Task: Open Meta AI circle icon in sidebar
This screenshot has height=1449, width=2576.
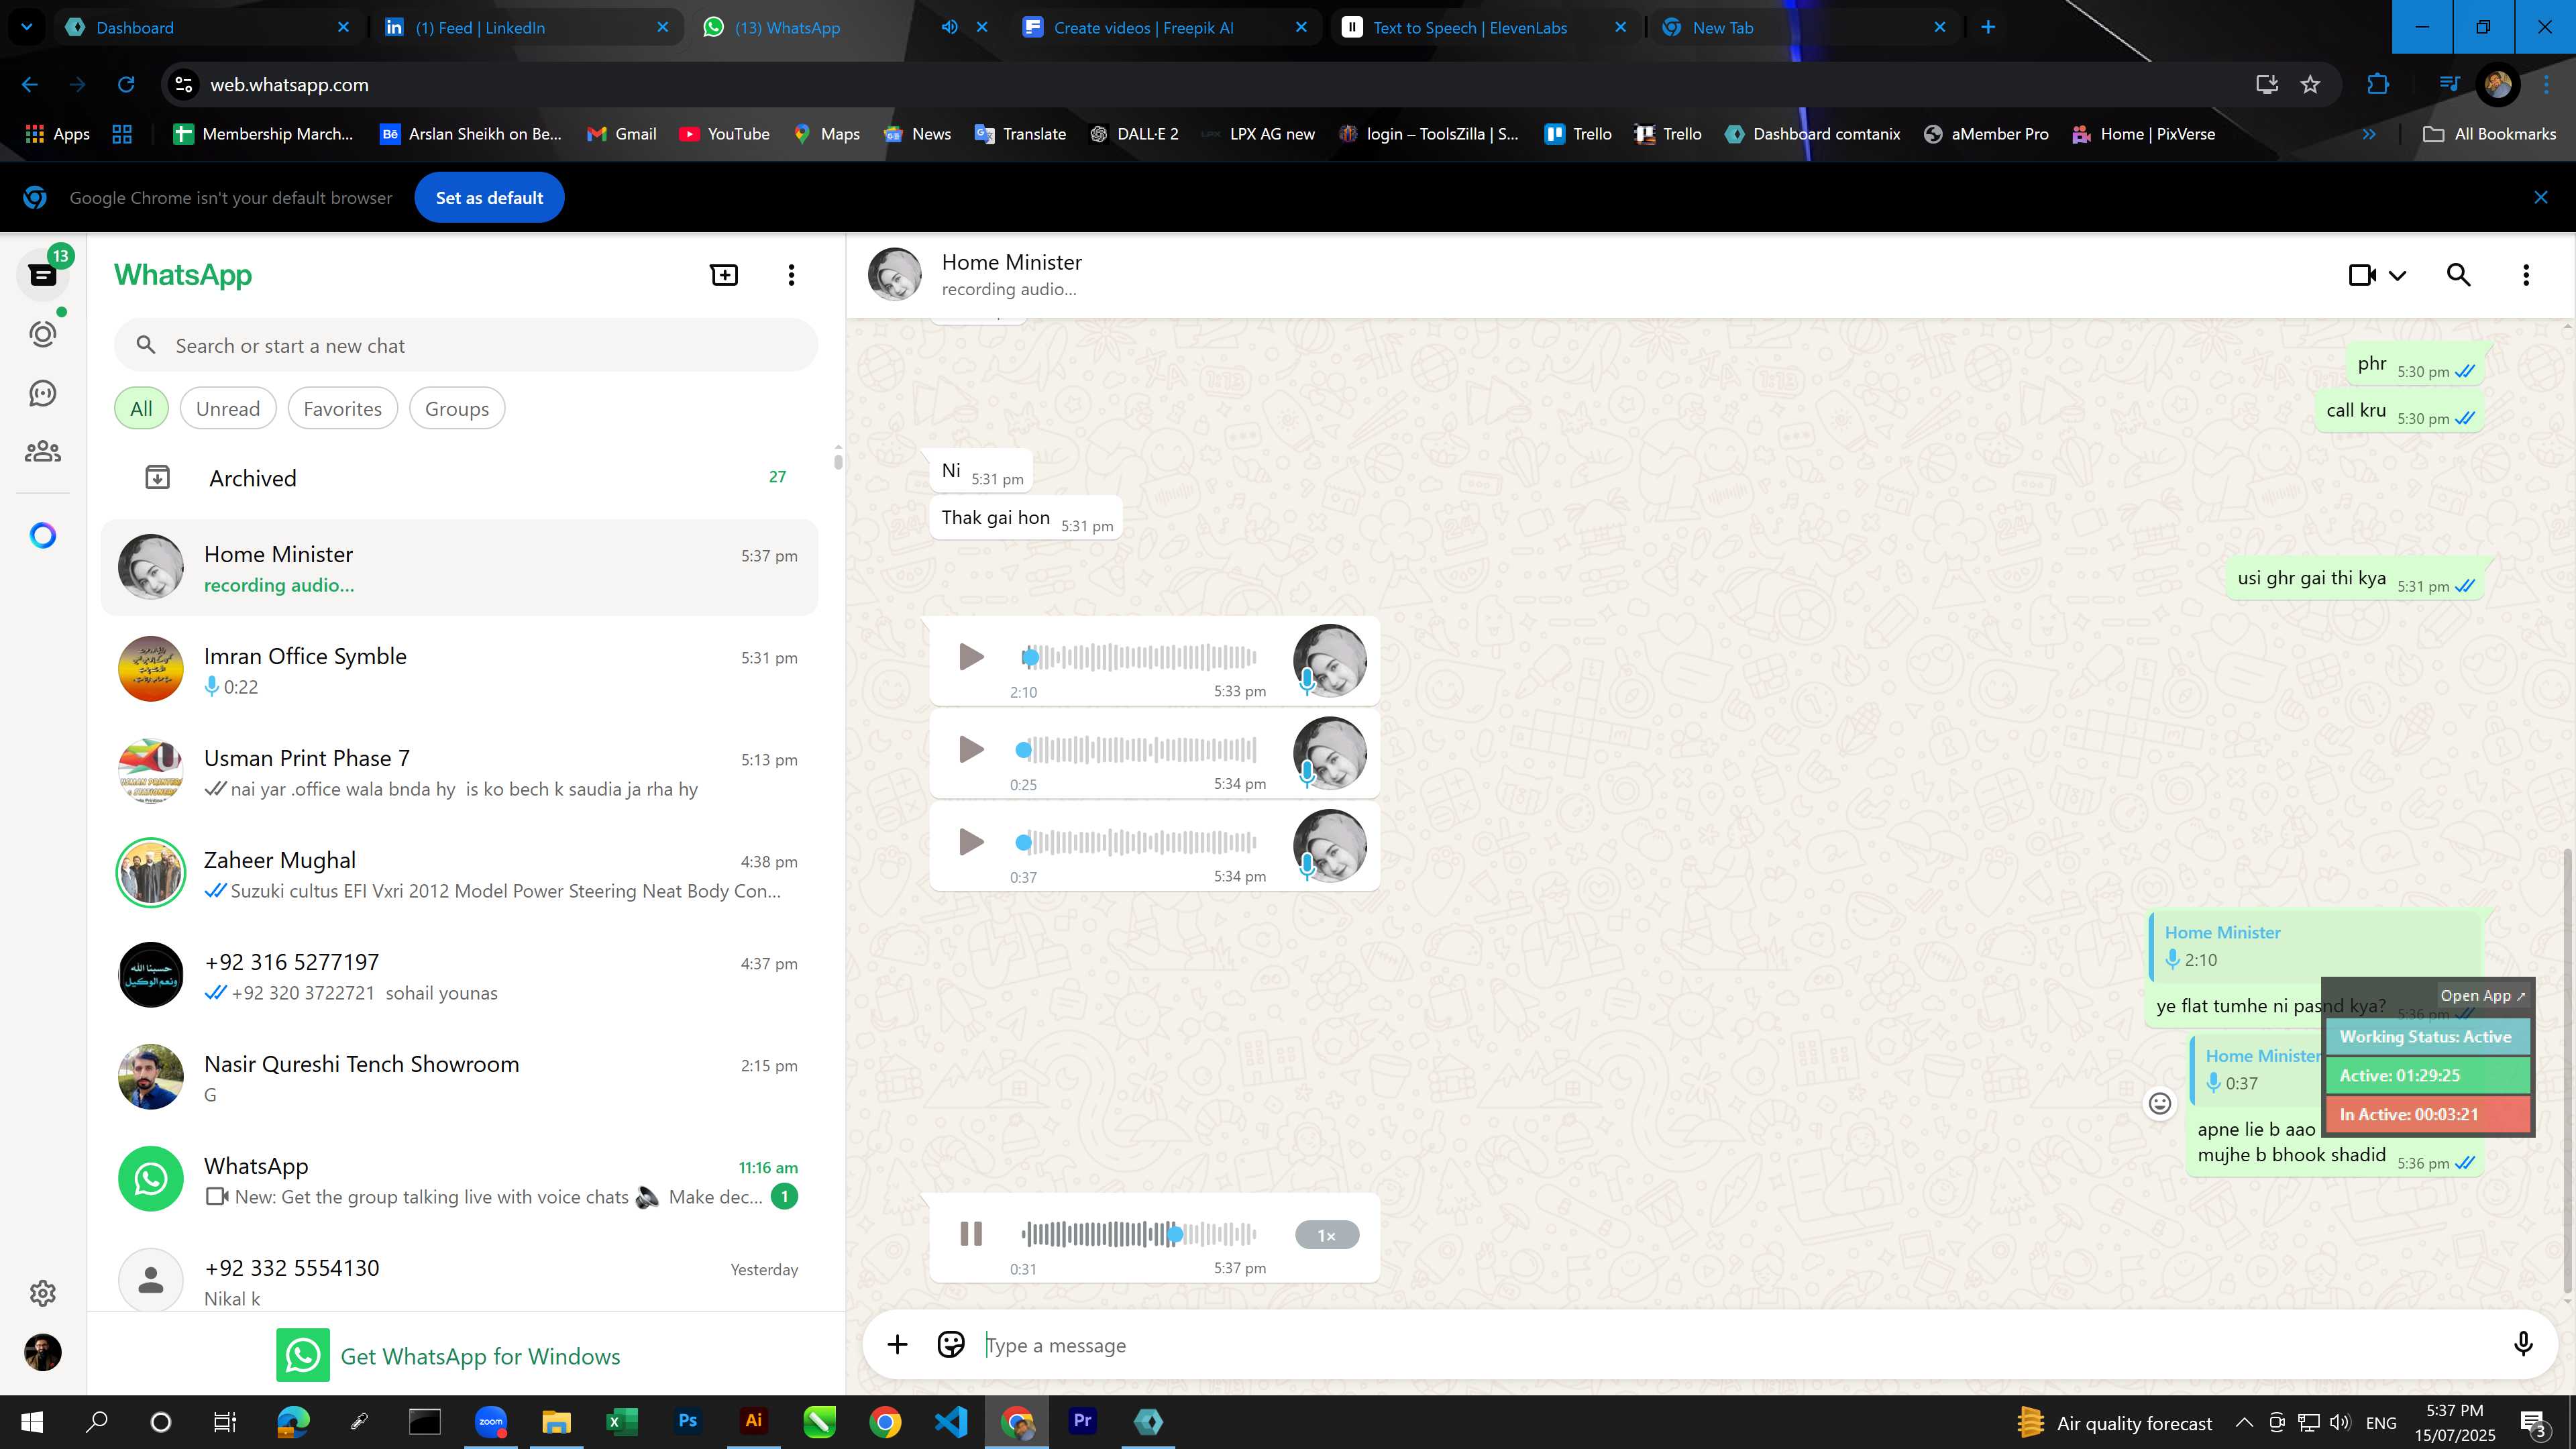Action: (x=43, y=536)
